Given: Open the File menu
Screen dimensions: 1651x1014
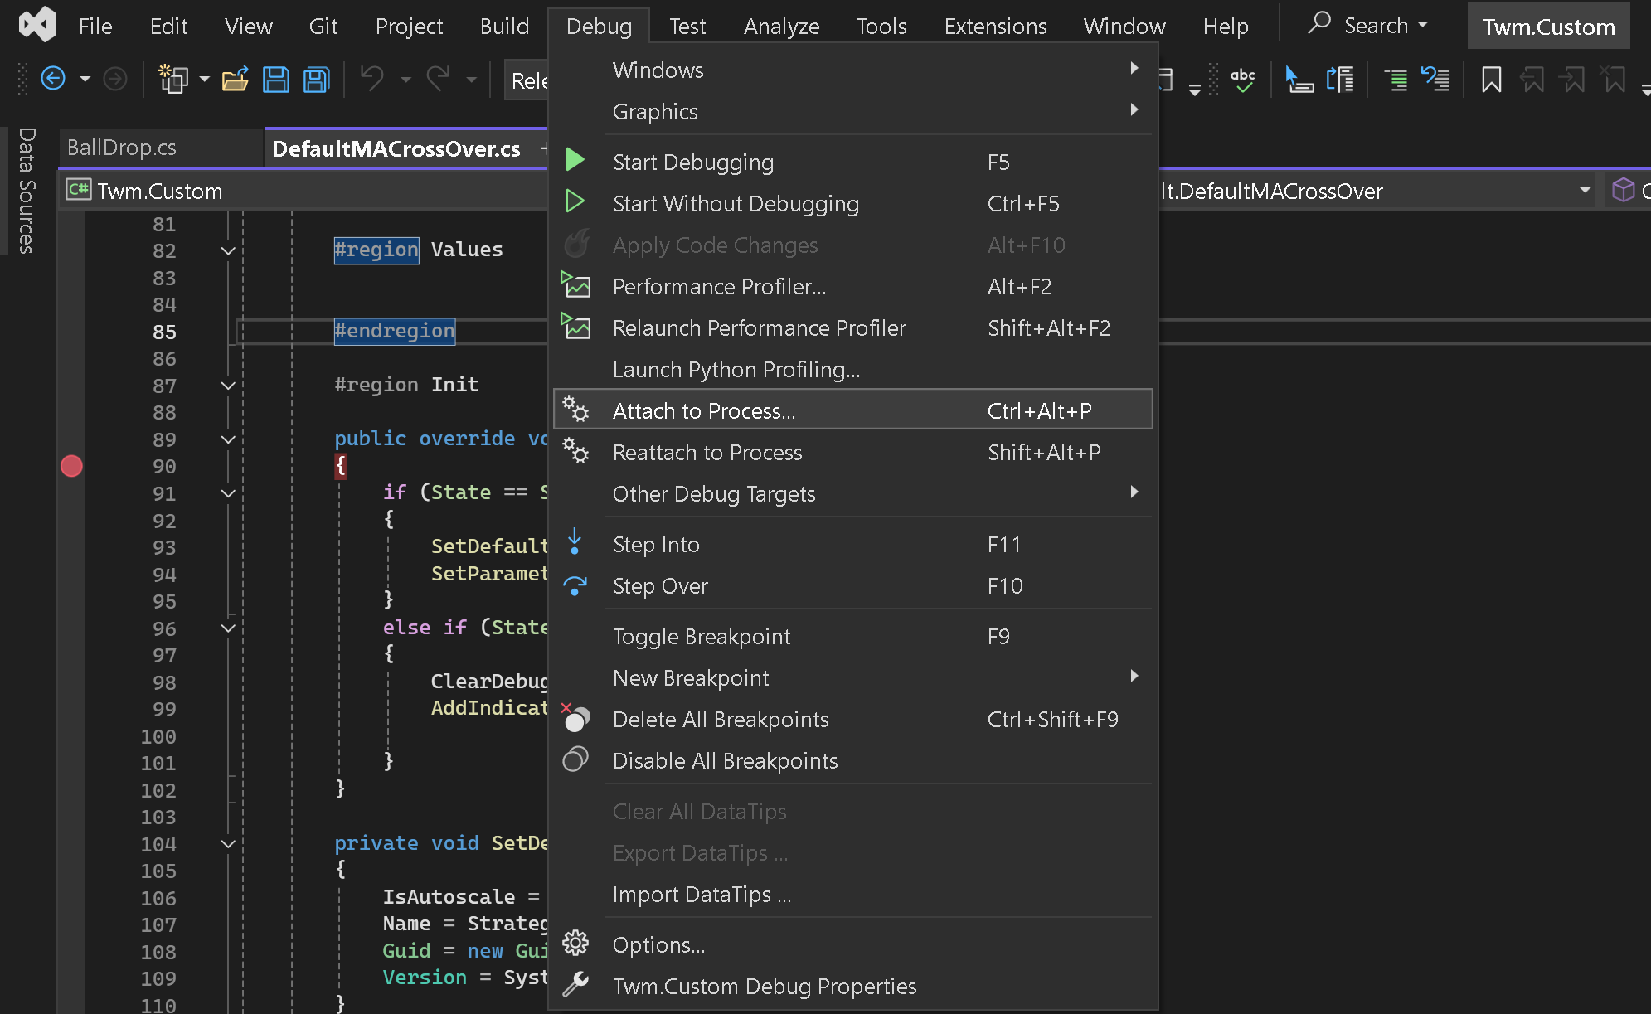Looking at the screenshot, I should point(95,26).
